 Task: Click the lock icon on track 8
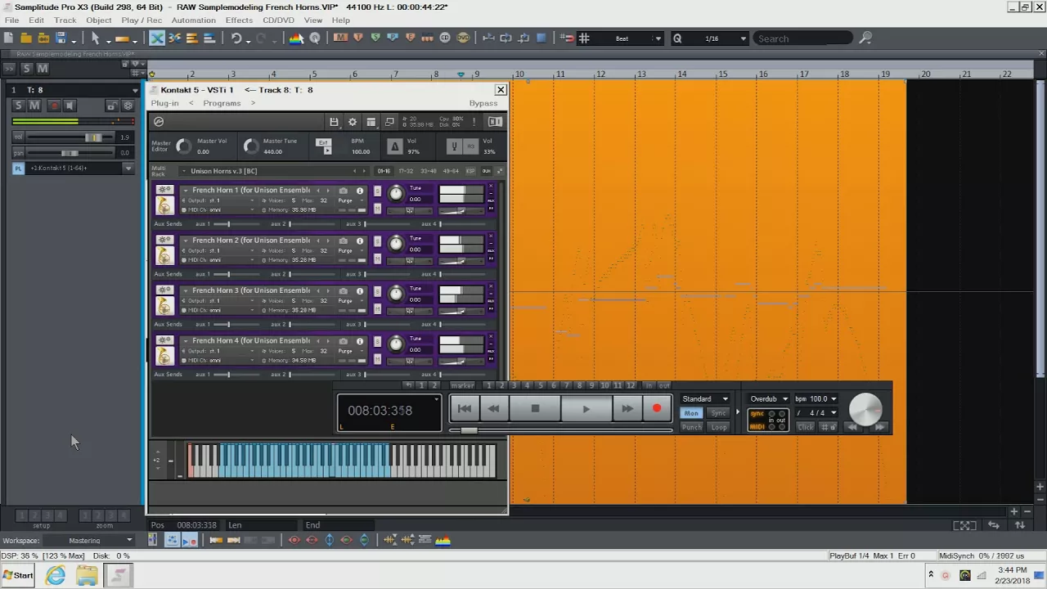(x=111, y=106)
